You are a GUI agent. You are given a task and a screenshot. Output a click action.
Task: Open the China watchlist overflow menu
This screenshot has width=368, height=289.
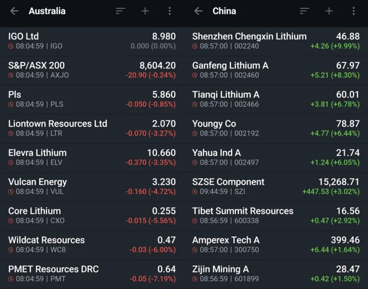click(354, 11)
